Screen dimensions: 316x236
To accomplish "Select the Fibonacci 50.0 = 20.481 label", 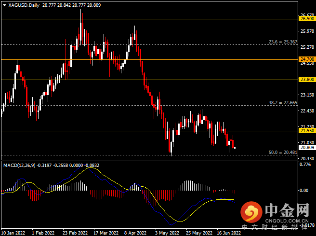I will [x=283, y=153].
